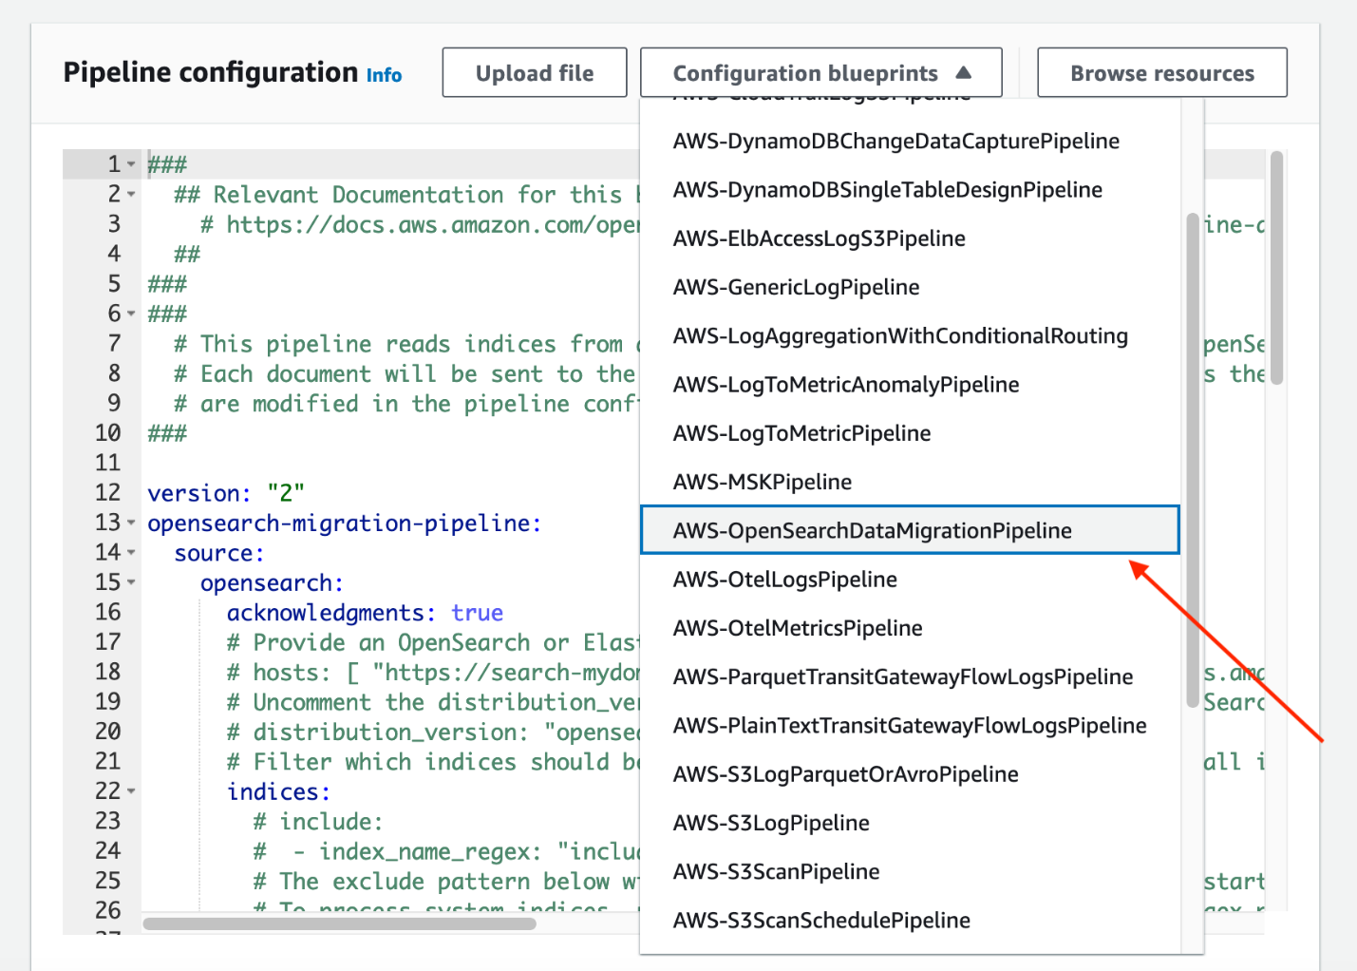The height and width of the screenshot is (971, 1357).
Task: Pick AWS-S3LogParquetOrAvroPipeline blueprint
Action: click(910, 774)
